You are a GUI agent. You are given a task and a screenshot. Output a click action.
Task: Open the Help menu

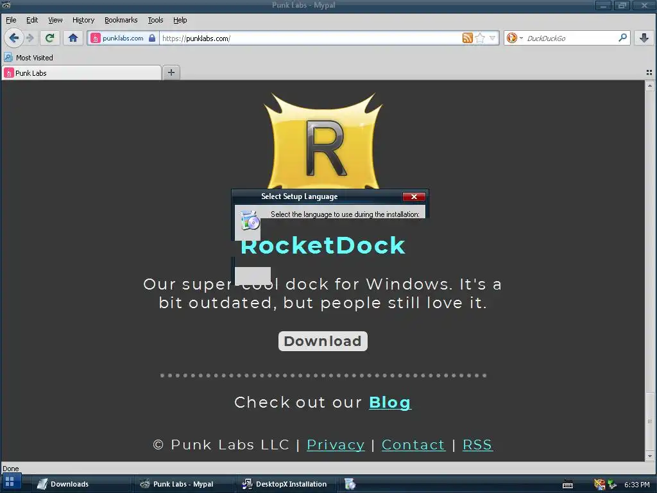[x=180, y=20]
